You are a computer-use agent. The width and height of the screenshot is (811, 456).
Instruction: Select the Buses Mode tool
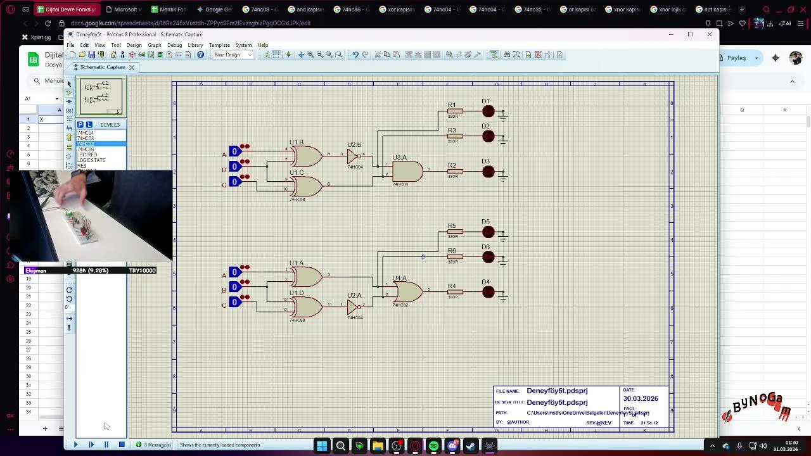click(x=69, y=129)
